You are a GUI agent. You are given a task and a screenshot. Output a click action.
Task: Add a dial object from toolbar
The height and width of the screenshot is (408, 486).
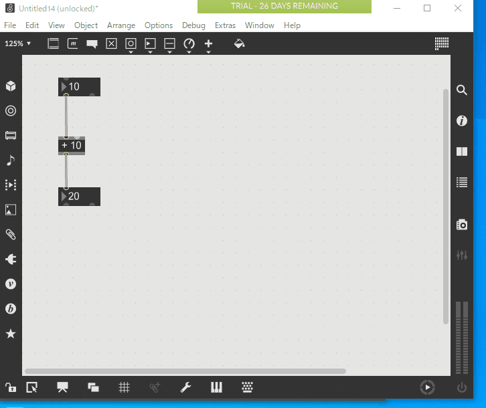click(189, 43)
